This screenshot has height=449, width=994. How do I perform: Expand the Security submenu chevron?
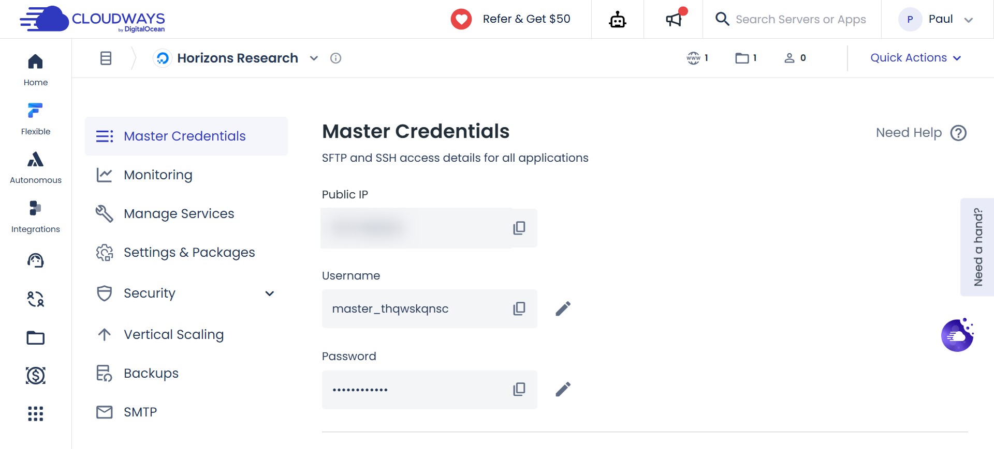[269, 293]
